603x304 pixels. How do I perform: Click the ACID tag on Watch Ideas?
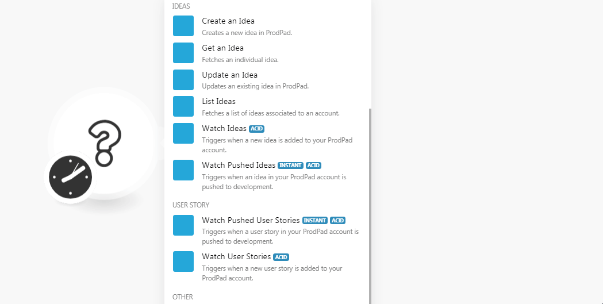(256, 129)
